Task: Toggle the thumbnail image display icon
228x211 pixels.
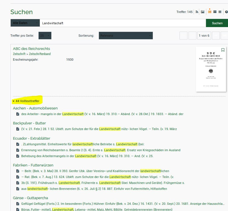Action: (203, 12)
